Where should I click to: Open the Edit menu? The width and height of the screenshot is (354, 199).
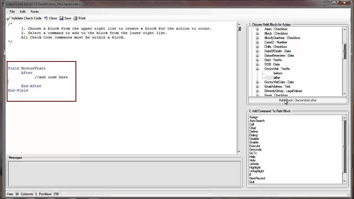point(23,12)
